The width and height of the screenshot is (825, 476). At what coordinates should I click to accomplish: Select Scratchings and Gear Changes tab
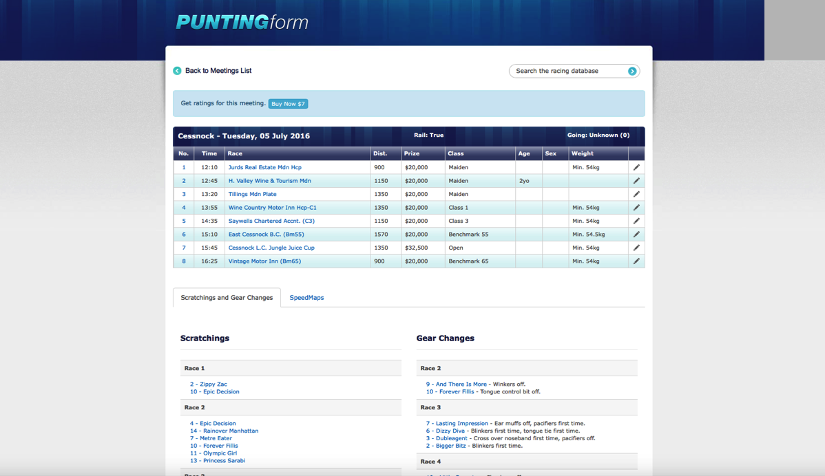point(227,298)
